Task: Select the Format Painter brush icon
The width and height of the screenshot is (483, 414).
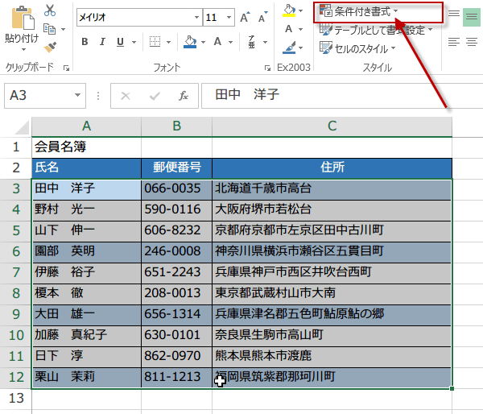Action: [x=50, y=48]
